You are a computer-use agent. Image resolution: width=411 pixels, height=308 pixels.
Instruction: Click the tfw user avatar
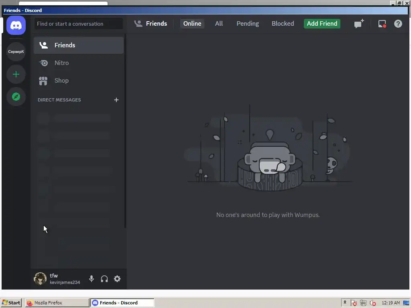[40, 278]
